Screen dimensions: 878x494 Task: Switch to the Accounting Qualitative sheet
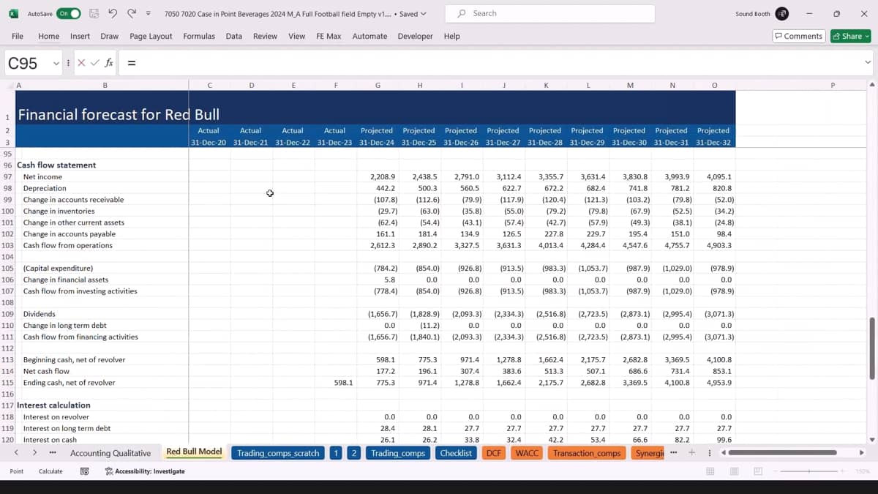(x=110, y=453)
